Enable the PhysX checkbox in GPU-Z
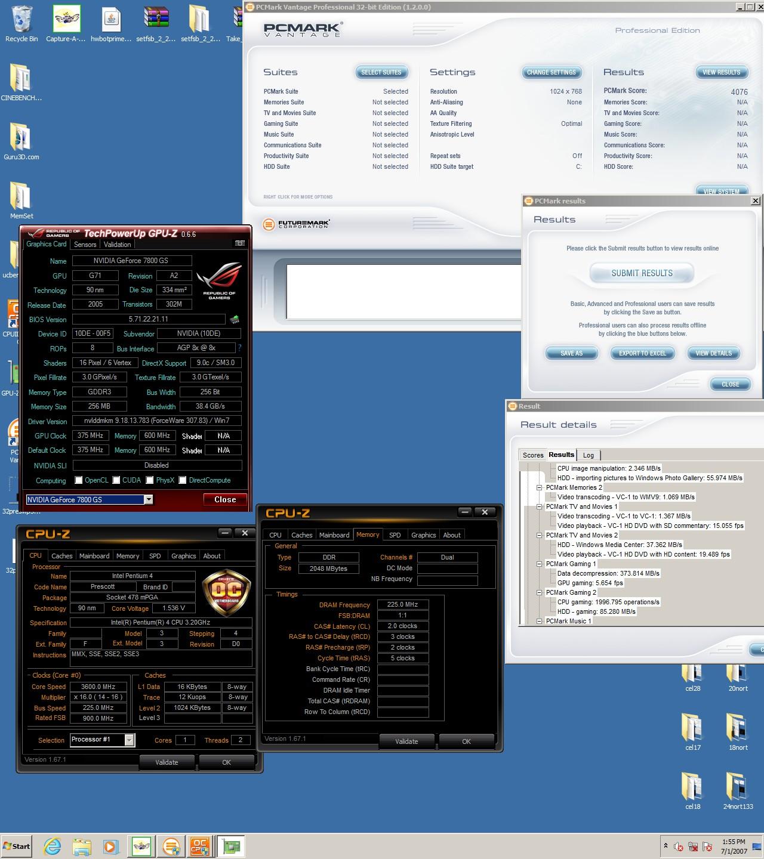This screenshot has height=859, width=764. (x=150, y=480)
